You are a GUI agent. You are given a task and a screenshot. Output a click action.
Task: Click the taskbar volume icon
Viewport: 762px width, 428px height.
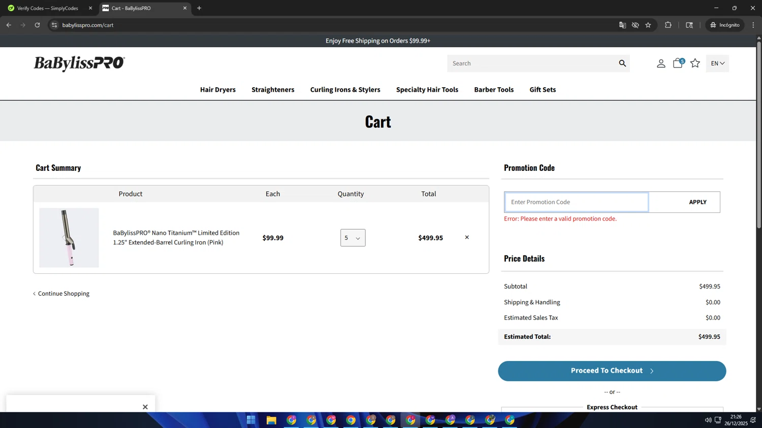pyautogui.click(x=708, y=420)
